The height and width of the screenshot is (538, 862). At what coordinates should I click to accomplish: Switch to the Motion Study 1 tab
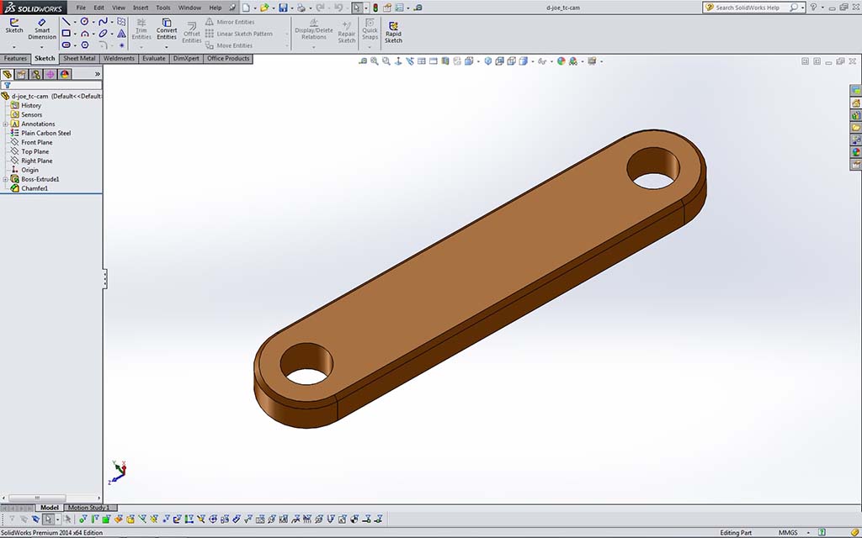click(x=88, y=508)
